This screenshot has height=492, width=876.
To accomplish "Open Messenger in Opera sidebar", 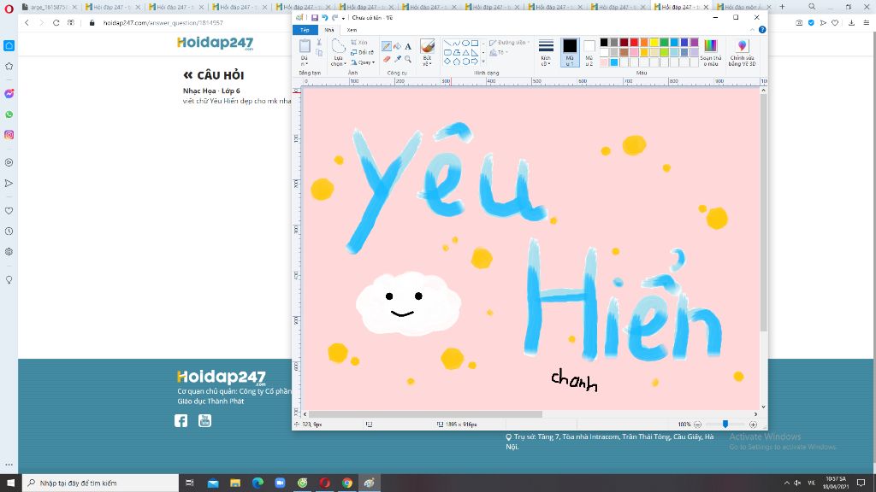I will tap(9, 94).
